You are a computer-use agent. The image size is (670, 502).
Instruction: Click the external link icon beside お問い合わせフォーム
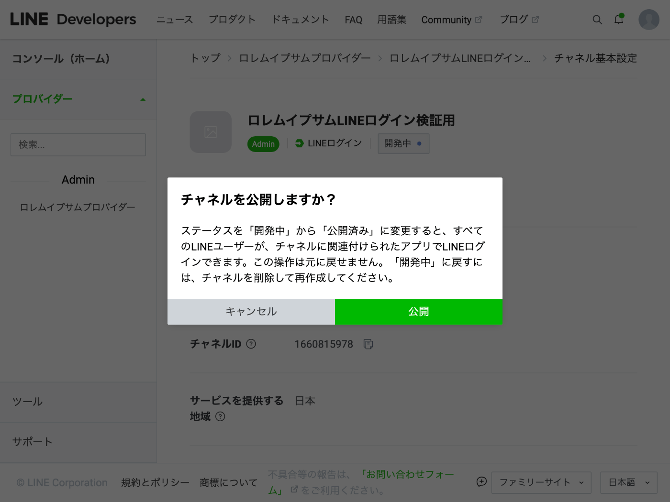point(294,489)
